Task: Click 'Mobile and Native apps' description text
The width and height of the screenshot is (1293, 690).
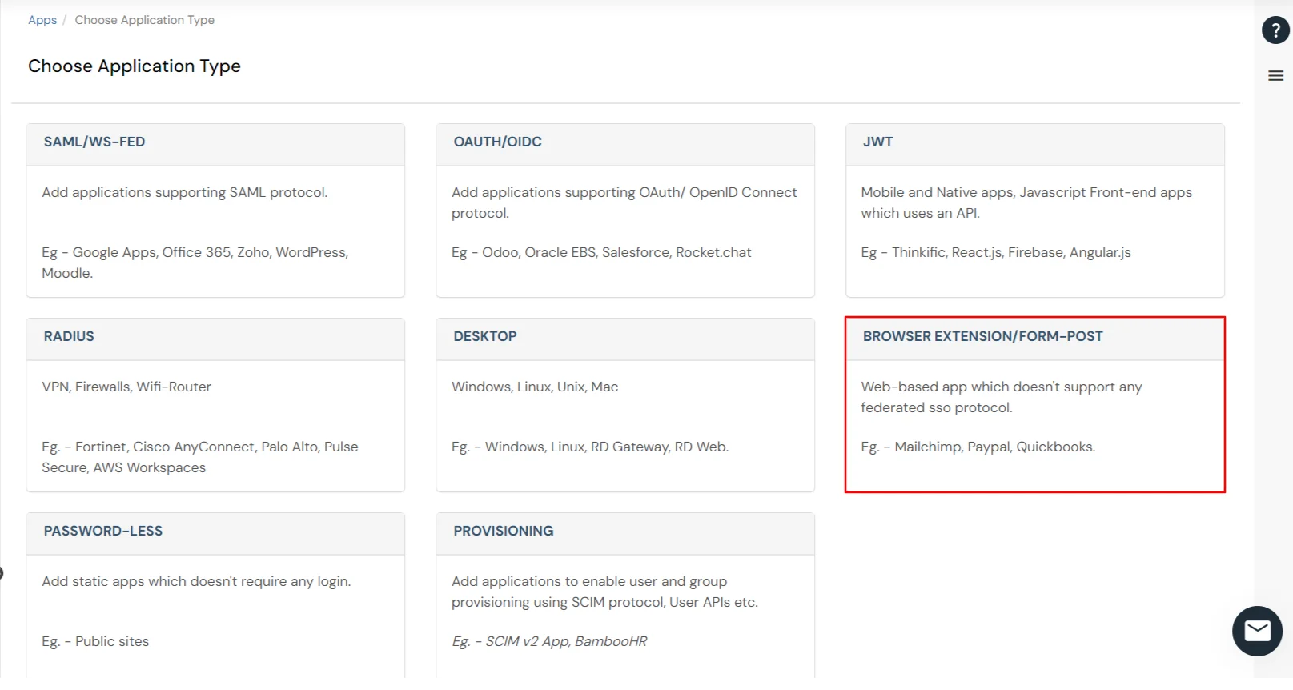Action: click(x=1026, y=203)
